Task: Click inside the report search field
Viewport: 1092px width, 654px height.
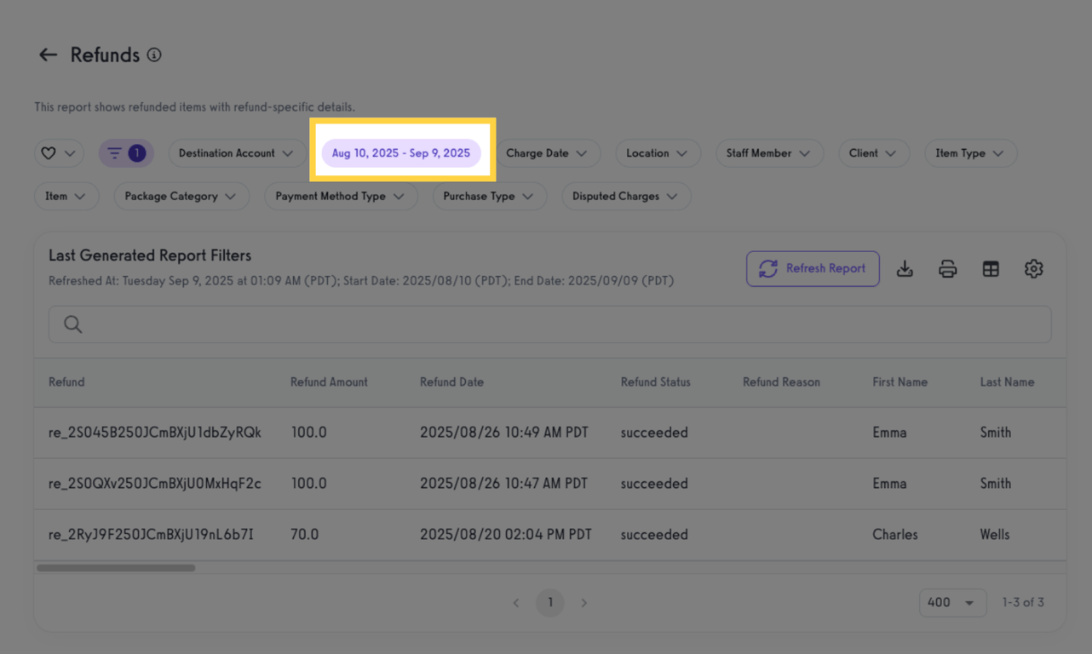Action: 341,324
